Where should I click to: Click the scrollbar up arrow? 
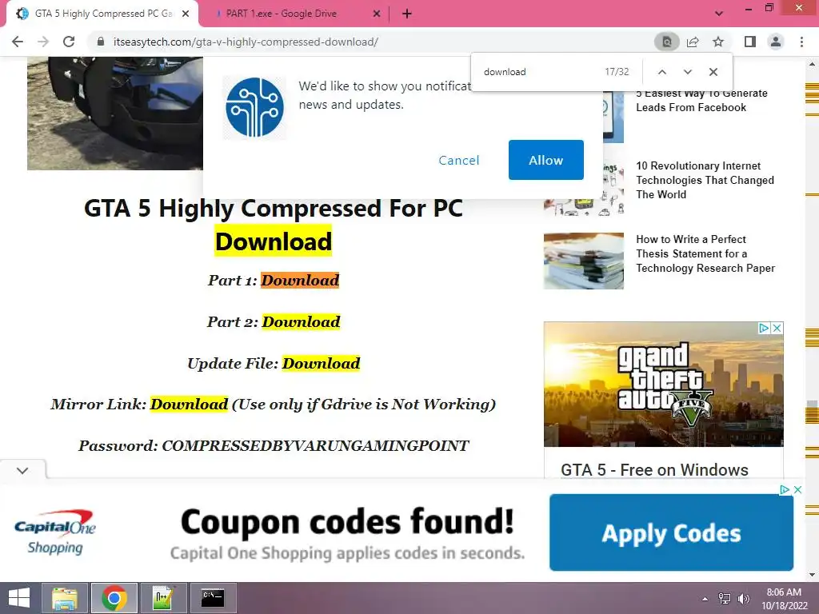[x=812, y=63]
